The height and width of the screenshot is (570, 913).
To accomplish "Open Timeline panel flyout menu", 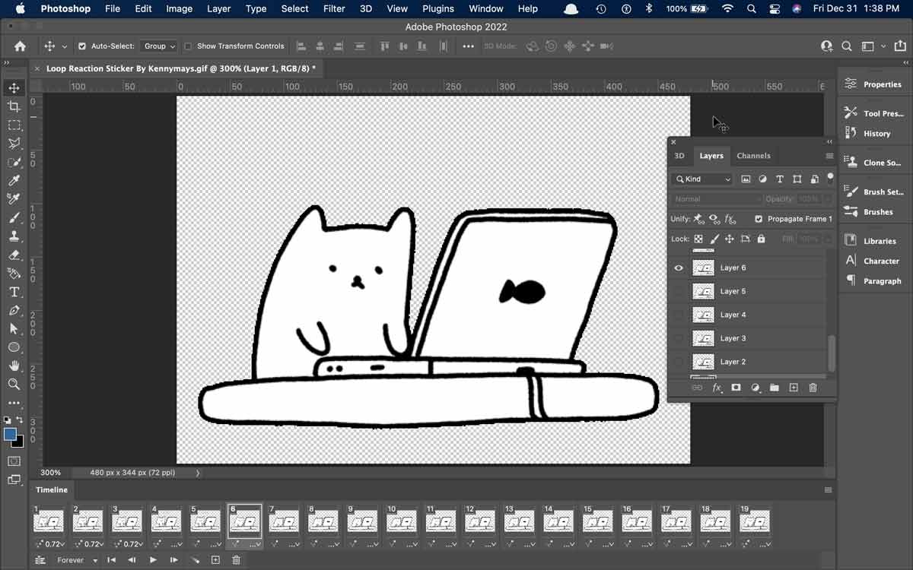I will tap(829, 490).
